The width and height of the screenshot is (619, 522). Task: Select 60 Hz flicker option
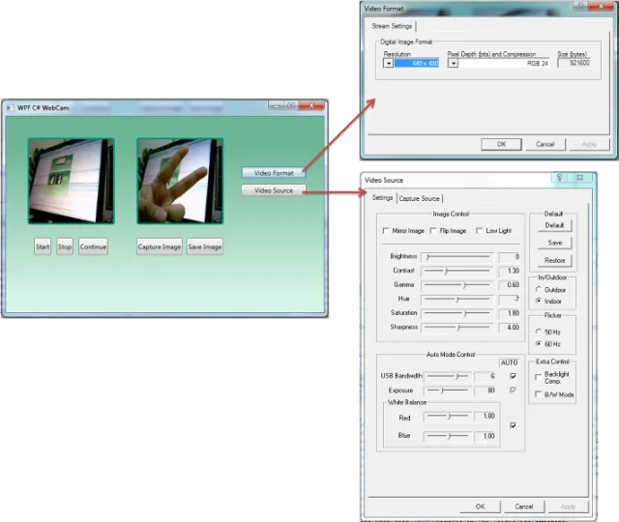[x=539, y=344]
